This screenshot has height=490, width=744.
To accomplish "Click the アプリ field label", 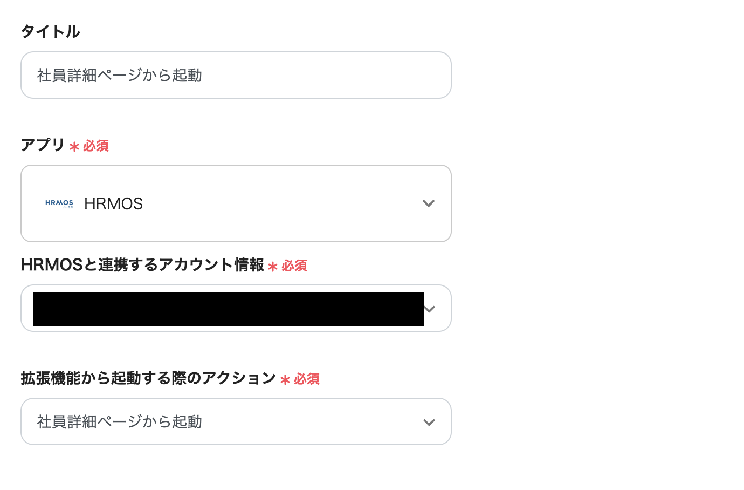I will click(x=43, y=145).
